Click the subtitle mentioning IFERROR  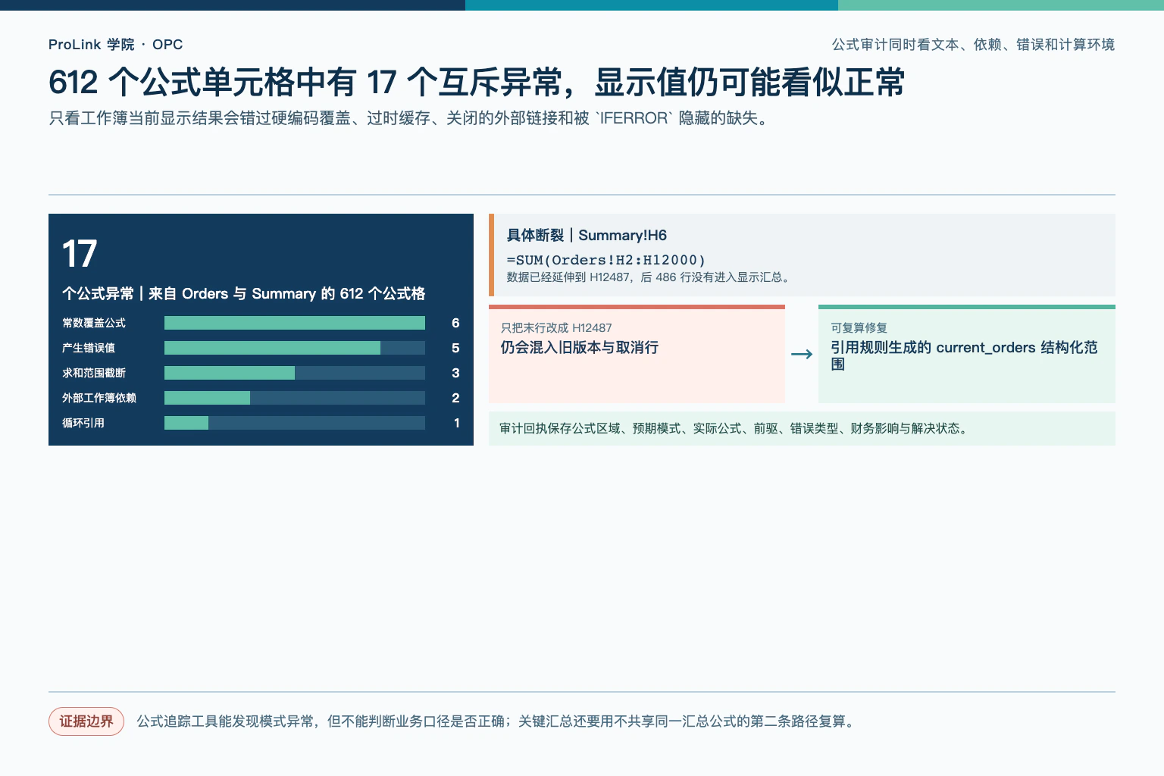(x=411, y=118)
